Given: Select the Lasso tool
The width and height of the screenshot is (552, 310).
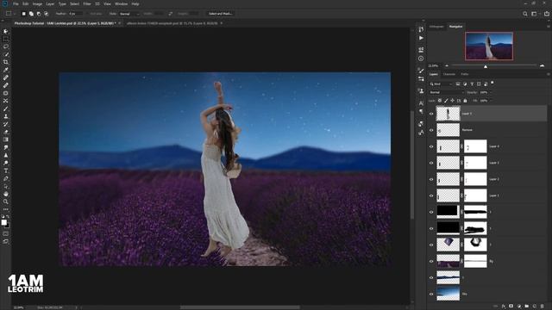Looking at the screenshot, I should [6, 46].
